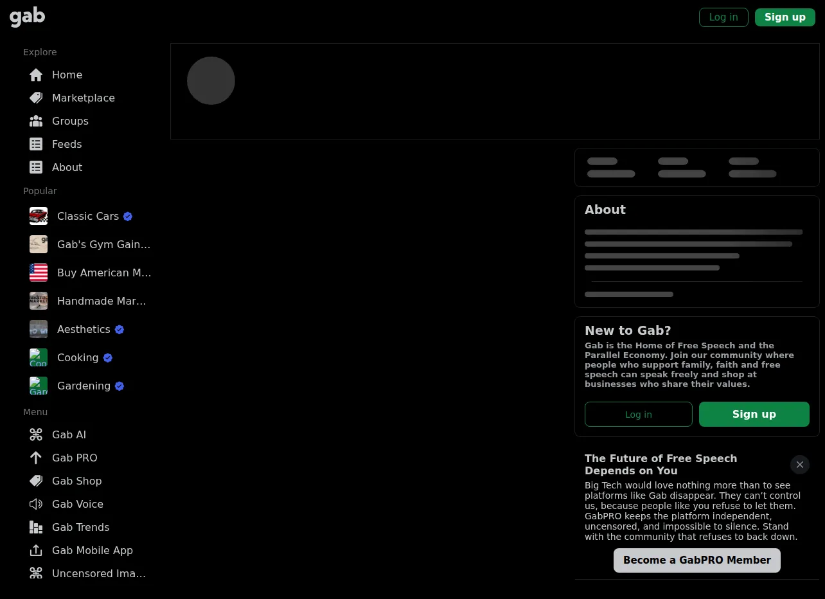Open the About link in Explore
The image size is (825, 599).
67,168
